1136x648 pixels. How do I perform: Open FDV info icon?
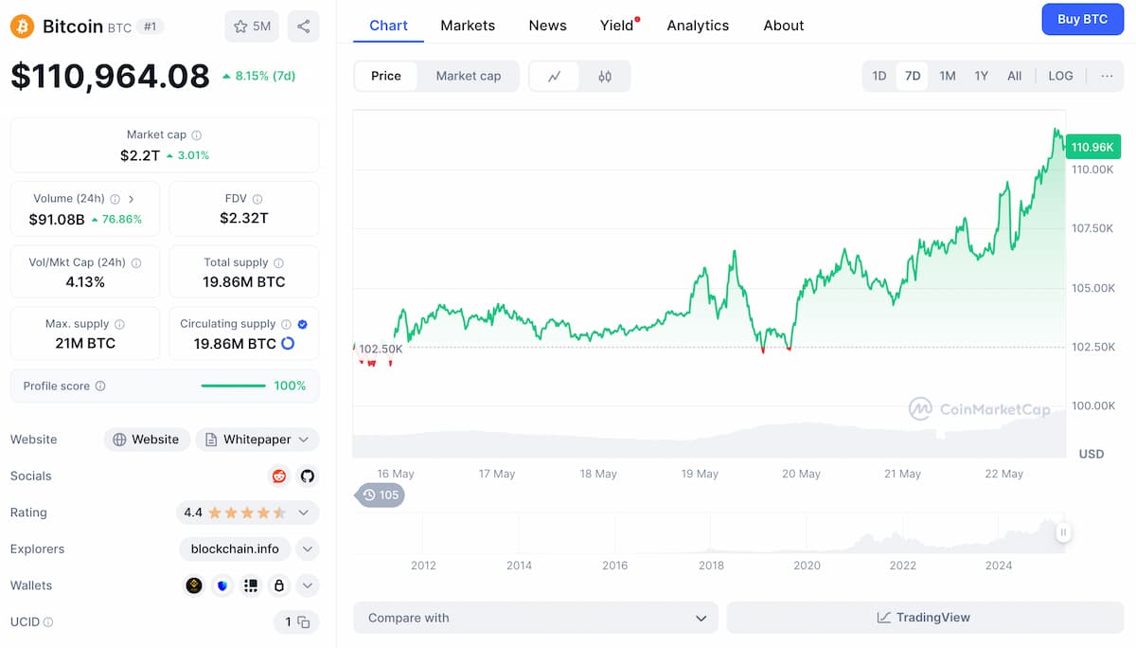coord(257,199)
